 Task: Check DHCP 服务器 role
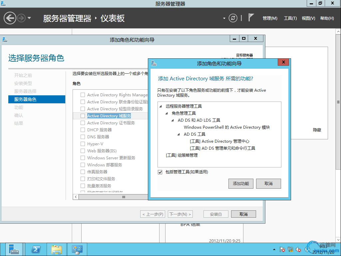[x=83, y=130]
